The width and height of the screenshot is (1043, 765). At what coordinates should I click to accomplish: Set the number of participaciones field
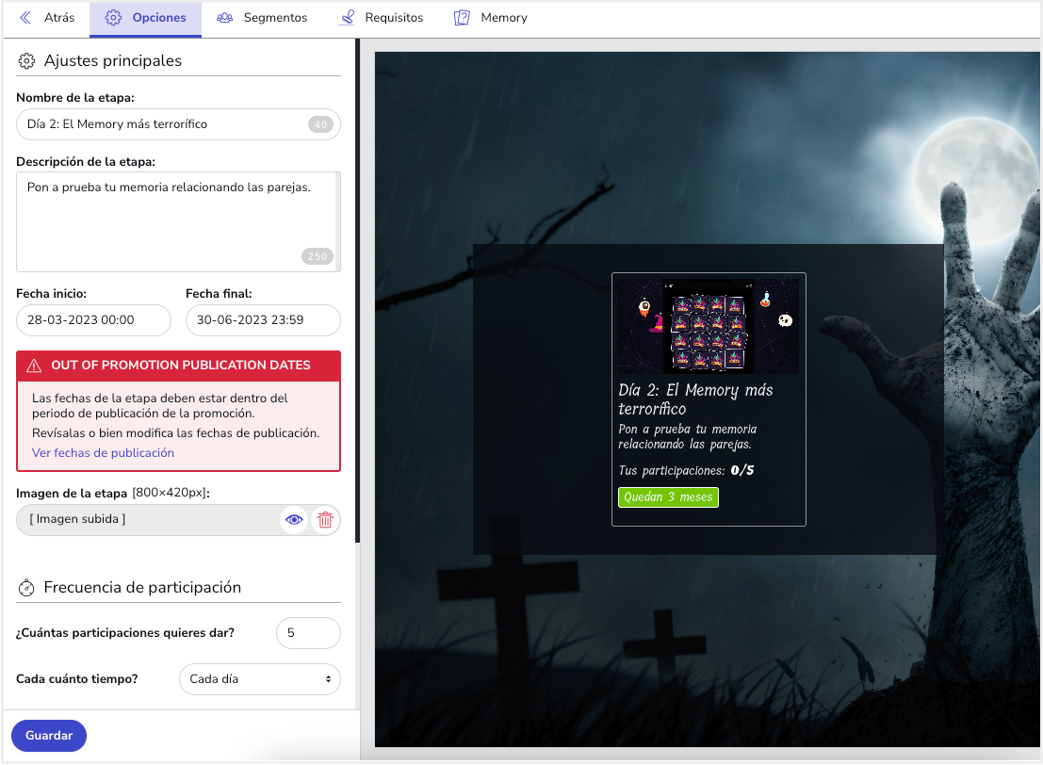click(308, 633)
